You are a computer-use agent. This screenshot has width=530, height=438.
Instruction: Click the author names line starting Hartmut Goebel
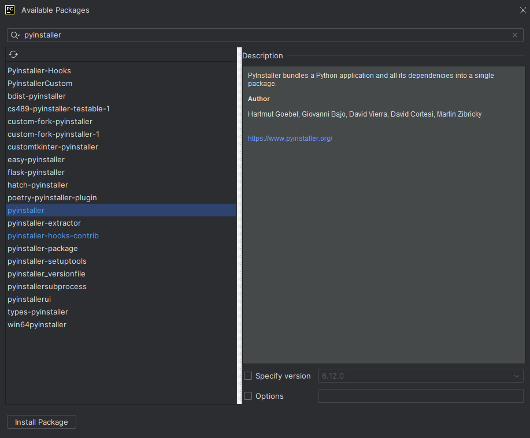pyautogui.click(x=364, y=114)
